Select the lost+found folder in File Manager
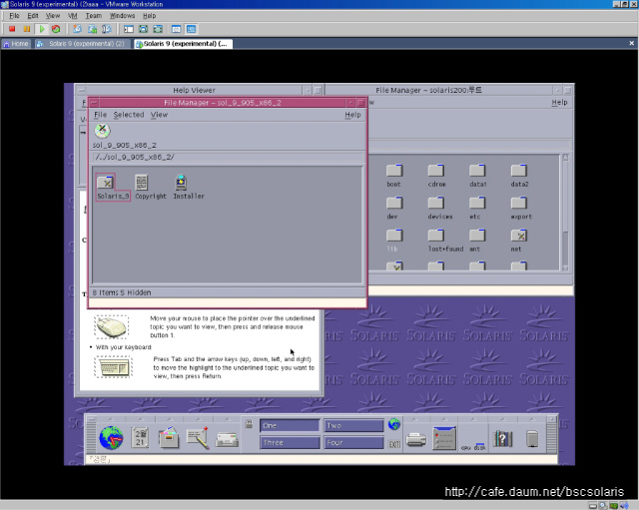This screenshot has height=510, width=639. point(445,241)
